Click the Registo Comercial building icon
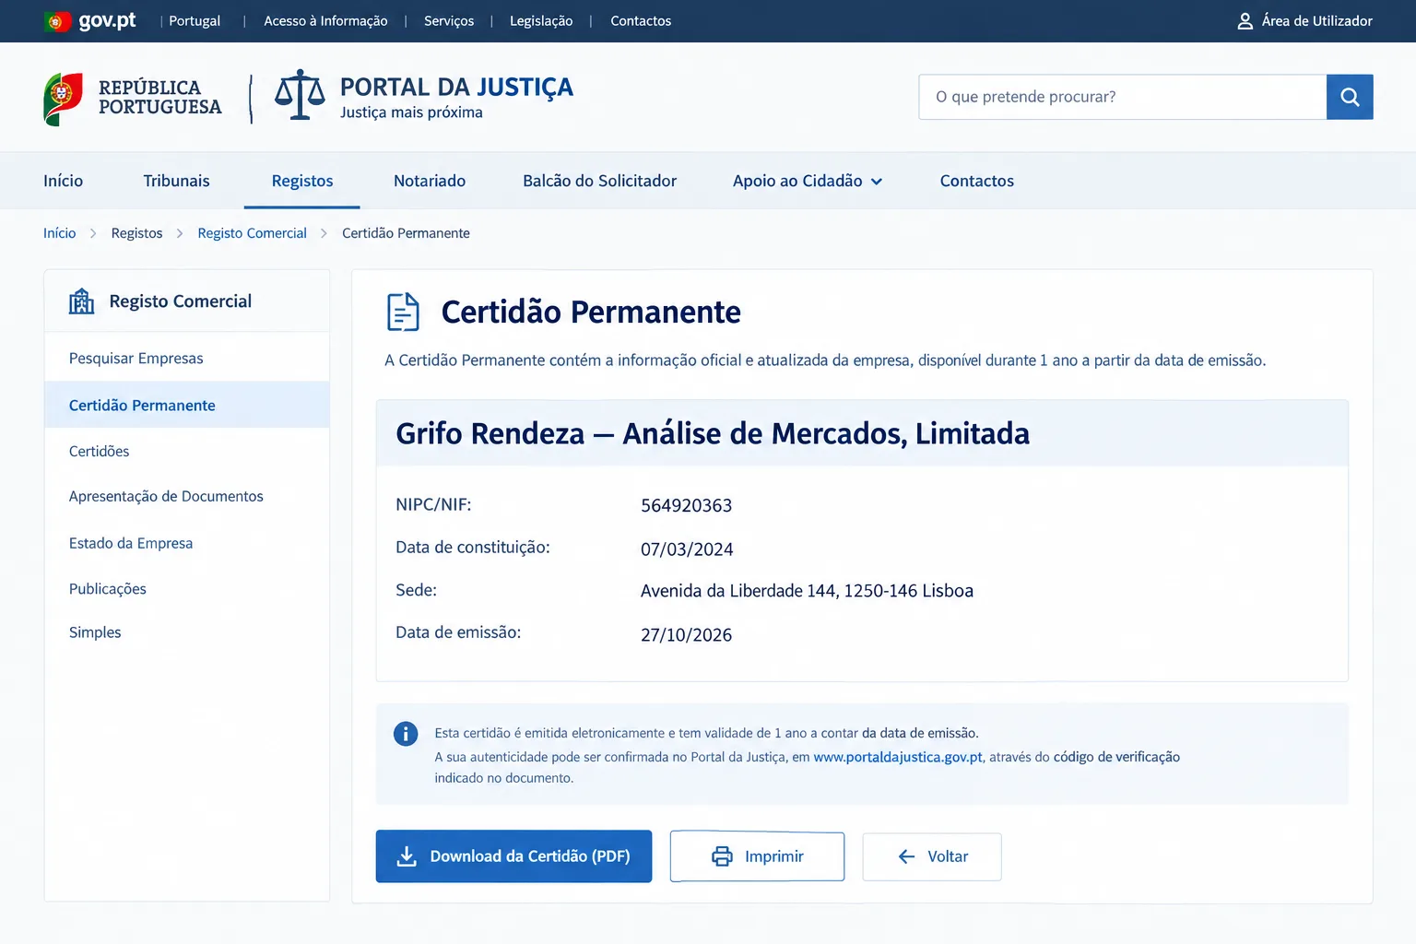The width and height of the screenshot is (1416, 944). point(82,301)
